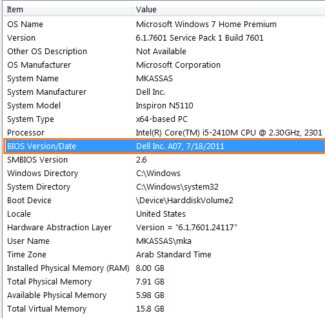325x318 pixels.
Task: Select the User Name row
Action: click(x=164, y=241)
